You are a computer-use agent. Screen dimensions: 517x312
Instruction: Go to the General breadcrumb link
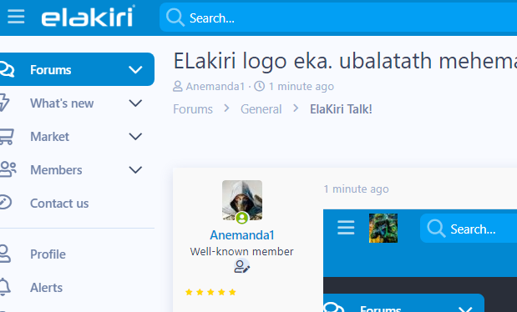pos(261,109)
